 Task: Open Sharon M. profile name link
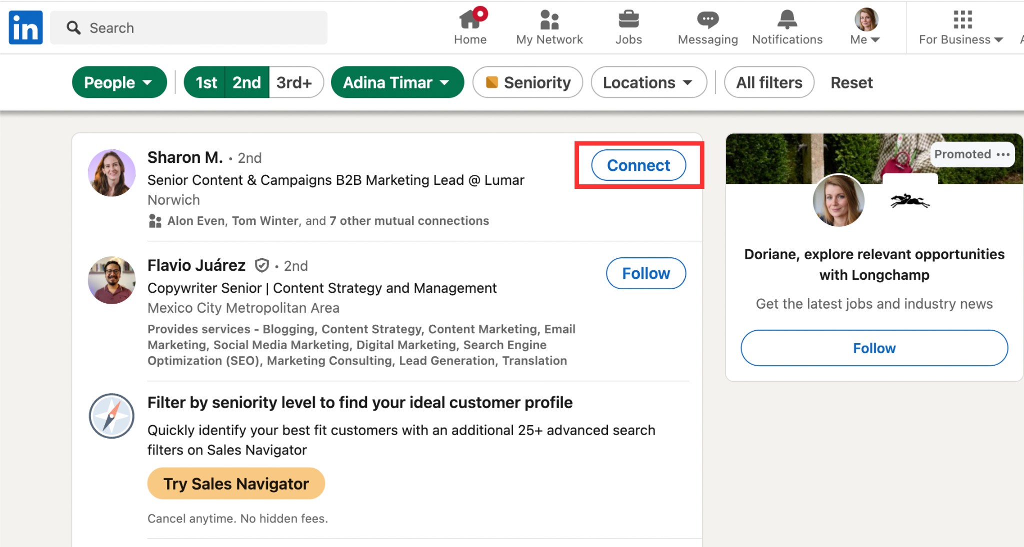(x=185, y=157)
